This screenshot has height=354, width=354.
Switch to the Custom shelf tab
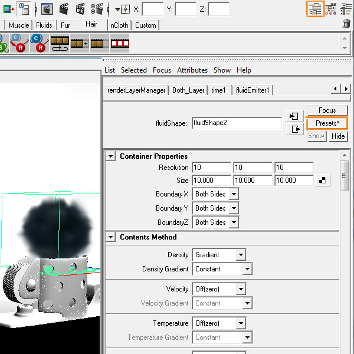[146, 25]
